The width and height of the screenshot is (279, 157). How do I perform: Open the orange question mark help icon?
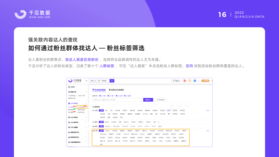[190, 81]
